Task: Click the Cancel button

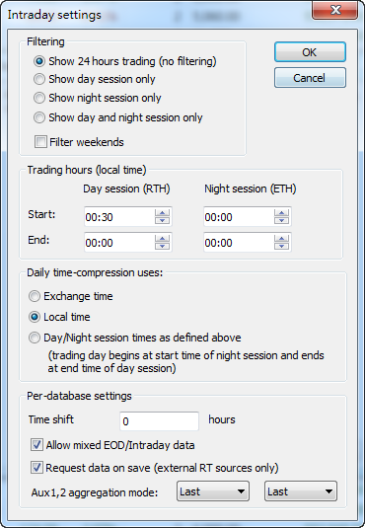Action: pos(310,78)
